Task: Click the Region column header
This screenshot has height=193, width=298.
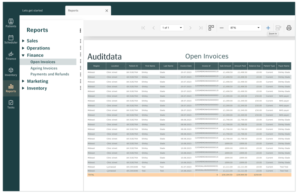Action: (97, 66)
